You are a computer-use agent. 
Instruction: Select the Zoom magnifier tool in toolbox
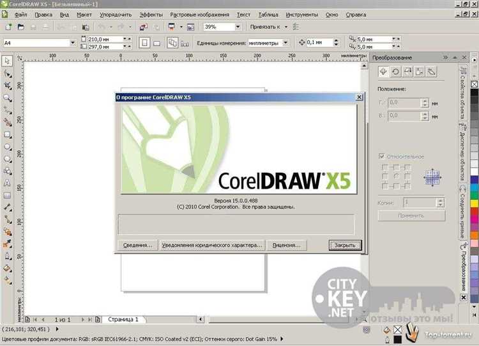[x=7, y=98]
